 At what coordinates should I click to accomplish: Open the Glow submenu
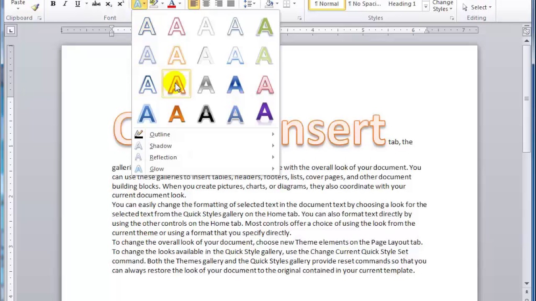pyautogui.click(x=205, y=169)
